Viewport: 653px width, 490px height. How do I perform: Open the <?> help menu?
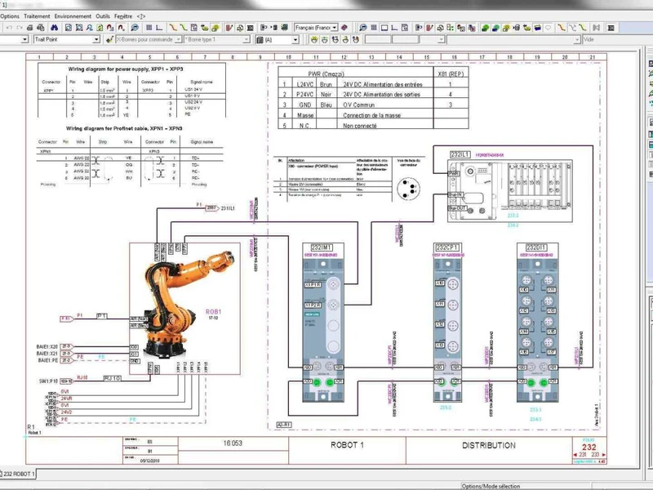(141, 16)
